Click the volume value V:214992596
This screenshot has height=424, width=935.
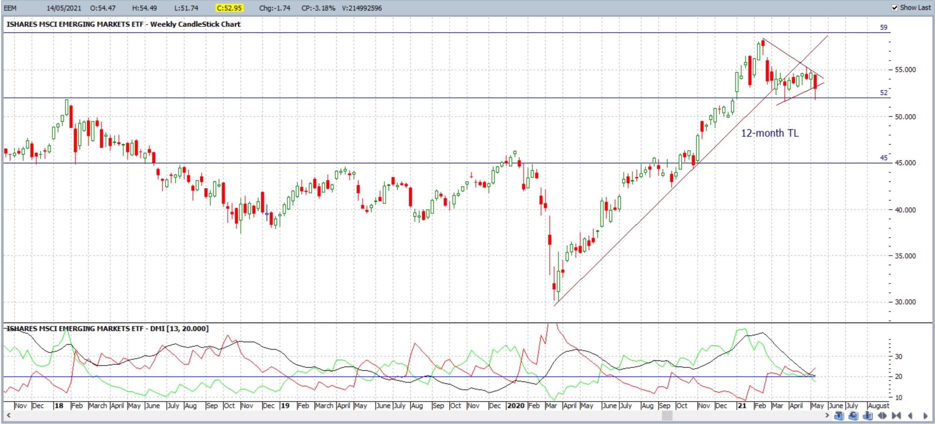click(362, 8)
